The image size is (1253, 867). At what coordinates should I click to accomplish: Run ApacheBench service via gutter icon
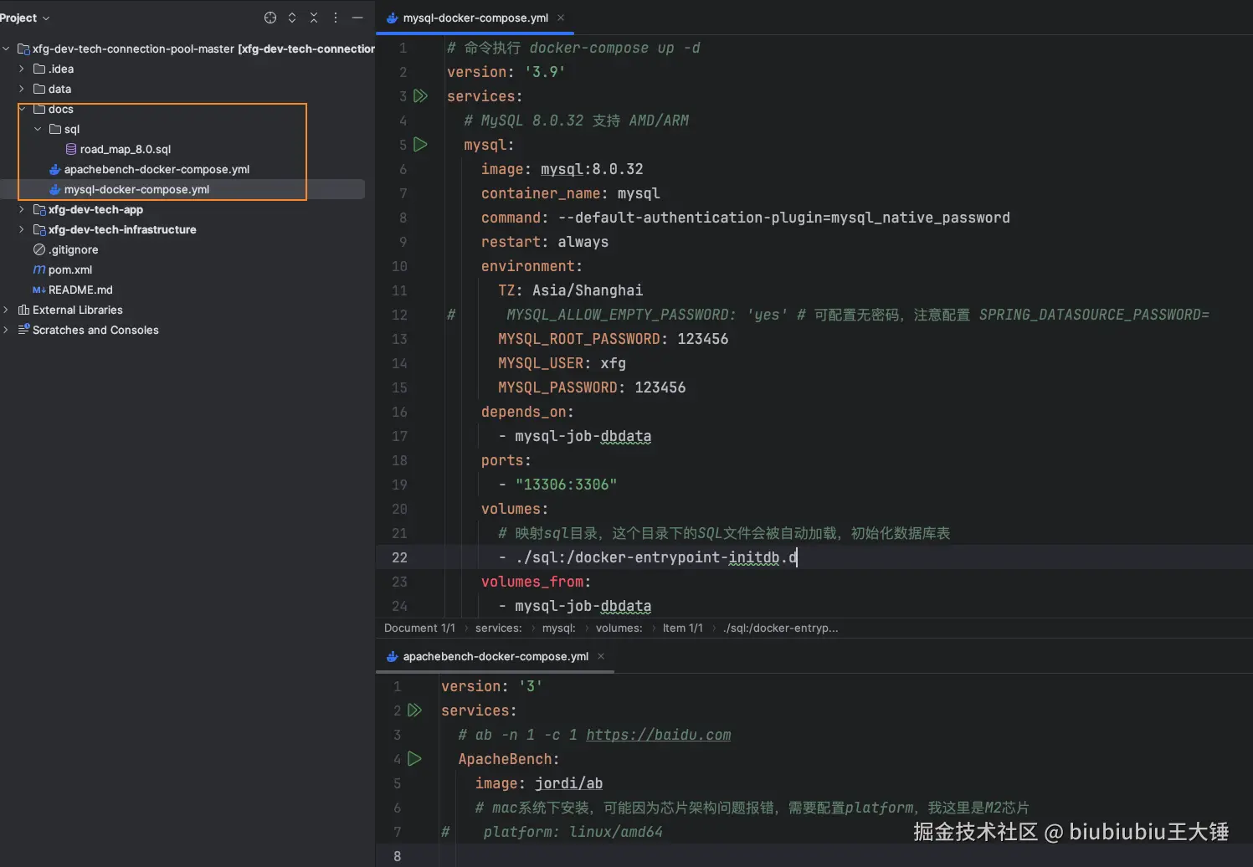click(x=415, y=759)
